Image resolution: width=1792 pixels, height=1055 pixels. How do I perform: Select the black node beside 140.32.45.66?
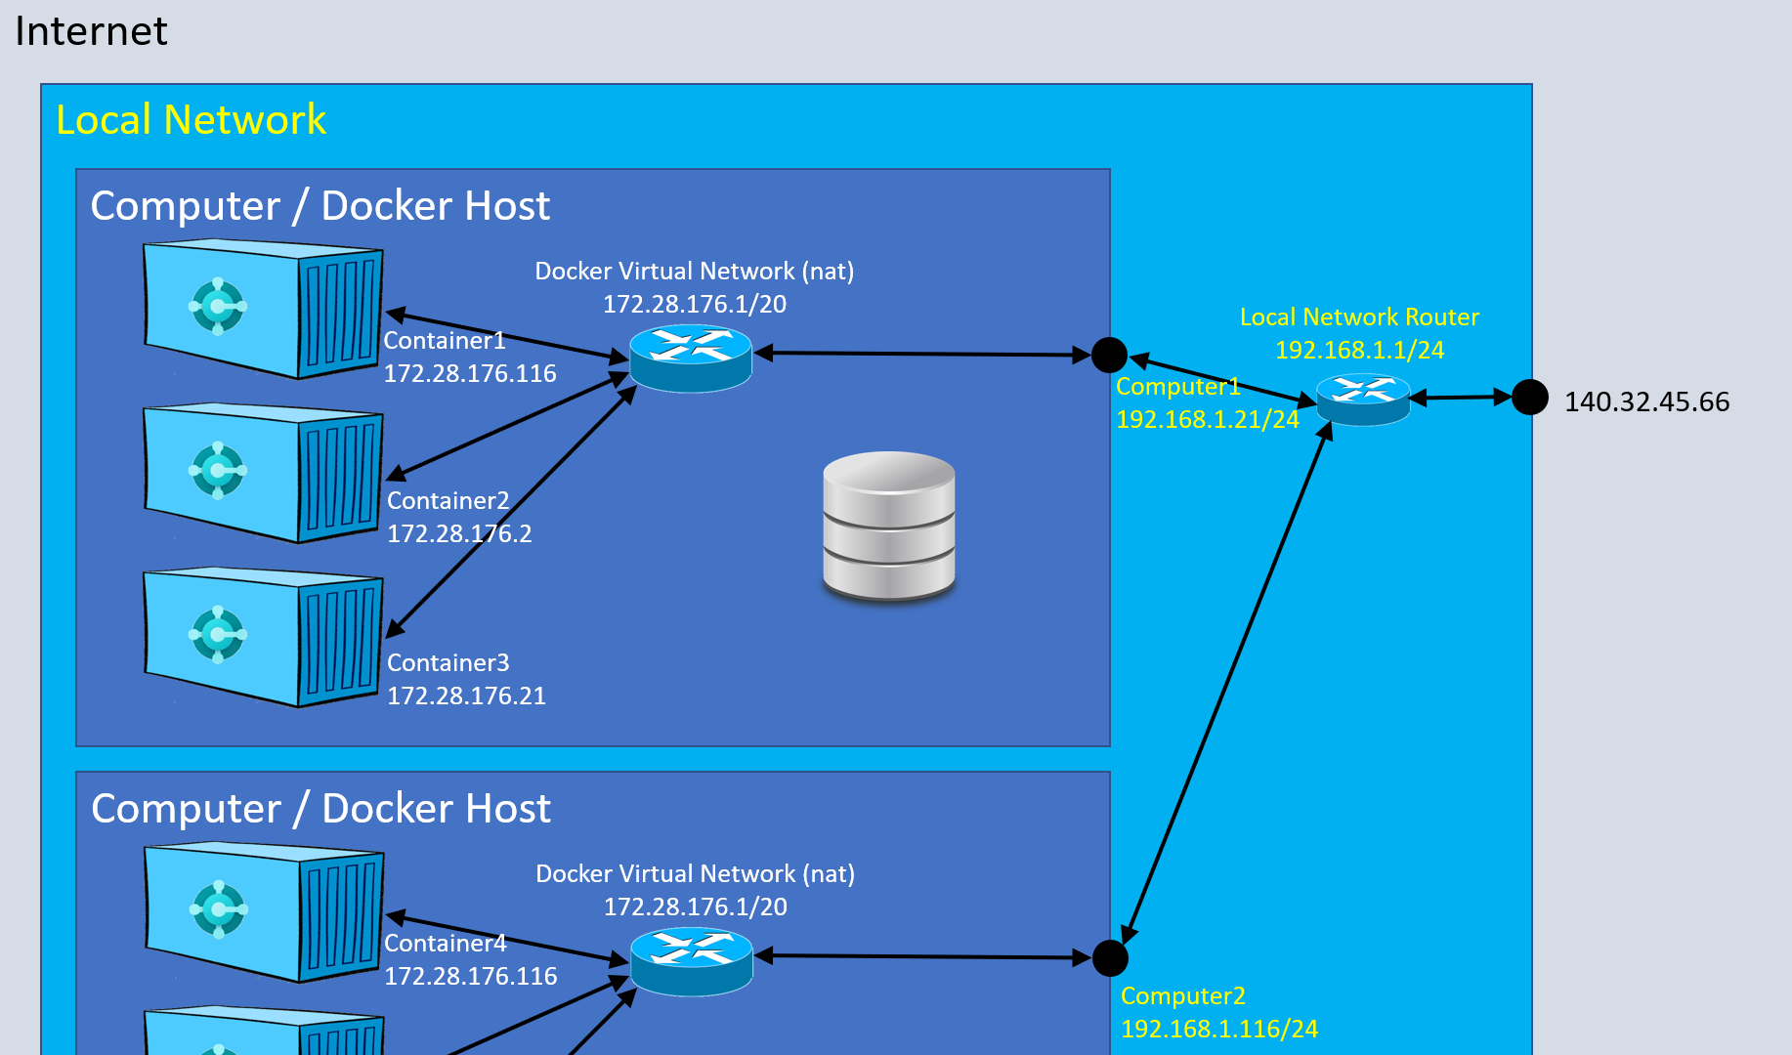pyautogui.click(x=1529, y=397)
